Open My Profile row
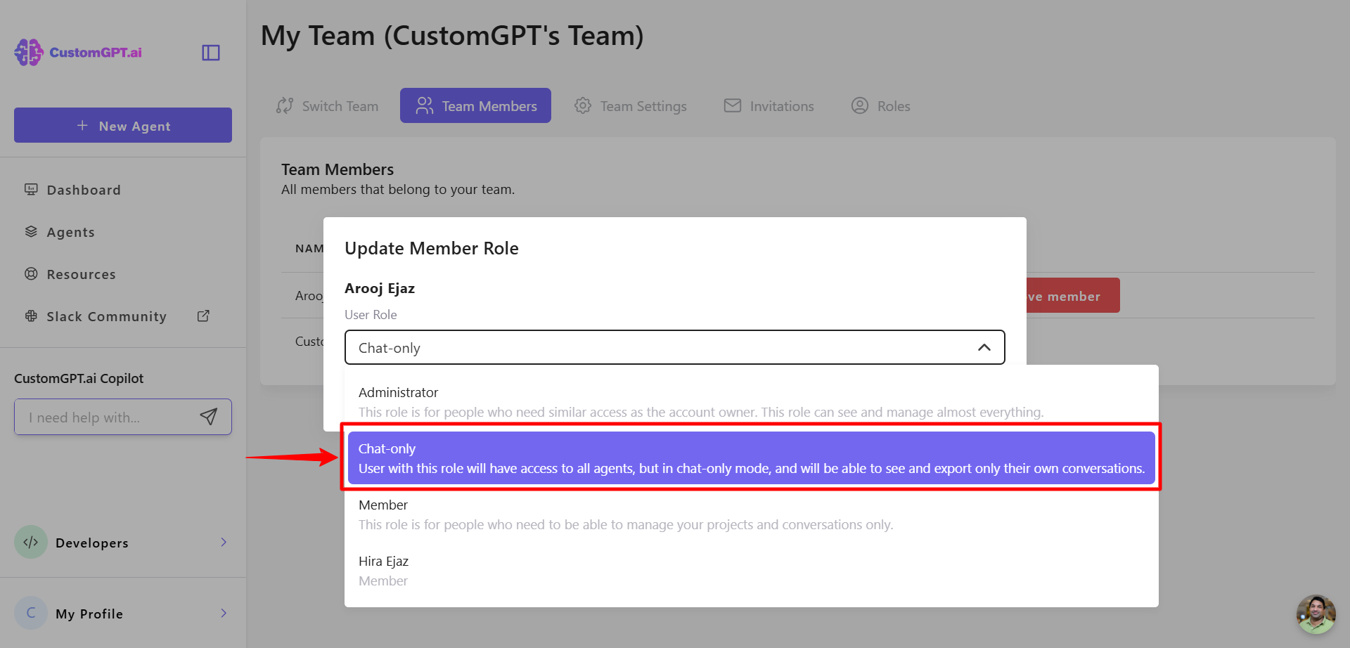The width and height of the screenshot is (1350, 648). (x=123, y=614)
